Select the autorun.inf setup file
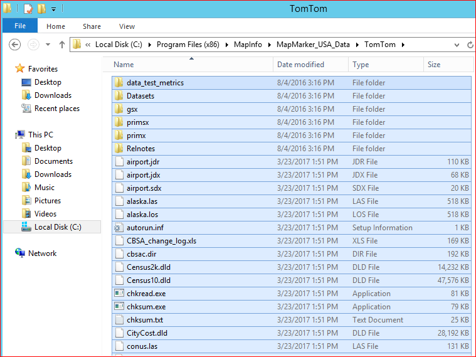476x357 pixels. pos(145,228)
